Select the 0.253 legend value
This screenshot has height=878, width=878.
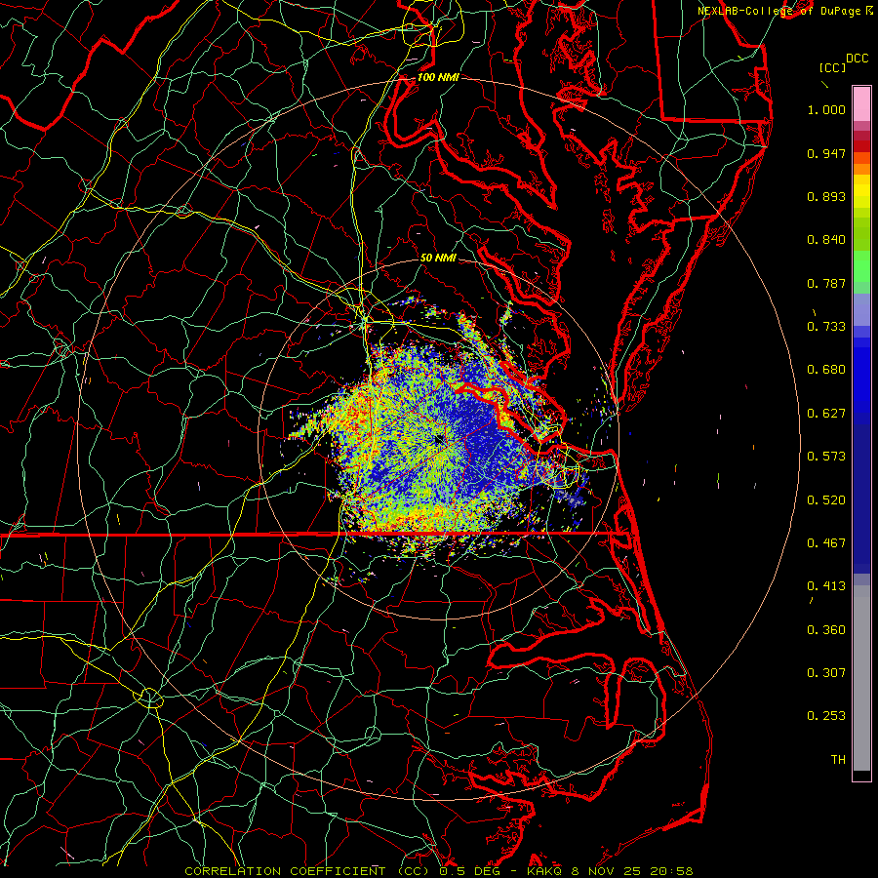point(826,716)
